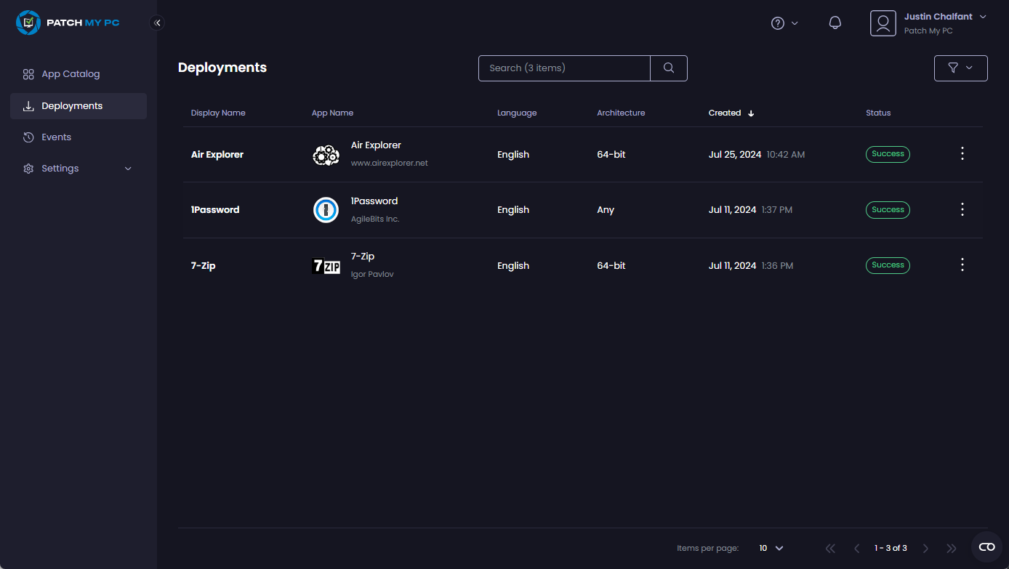1009x569 pixels.
Task: Open the filter options
Action: (x=960, y=68)
